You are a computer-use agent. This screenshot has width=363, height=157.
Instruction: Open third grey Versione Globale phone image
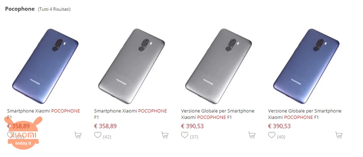pyautogui.click(x=219, y=66)
